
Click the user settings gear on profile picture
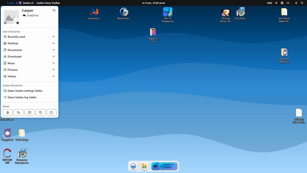click(18, 23)
